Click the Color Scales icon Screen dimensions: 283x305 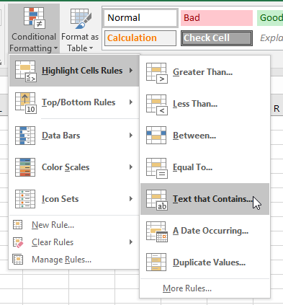25,167
